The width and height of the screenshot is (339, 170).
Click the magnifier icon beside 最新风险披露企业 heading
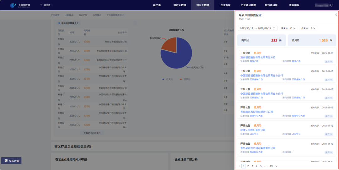59,23
